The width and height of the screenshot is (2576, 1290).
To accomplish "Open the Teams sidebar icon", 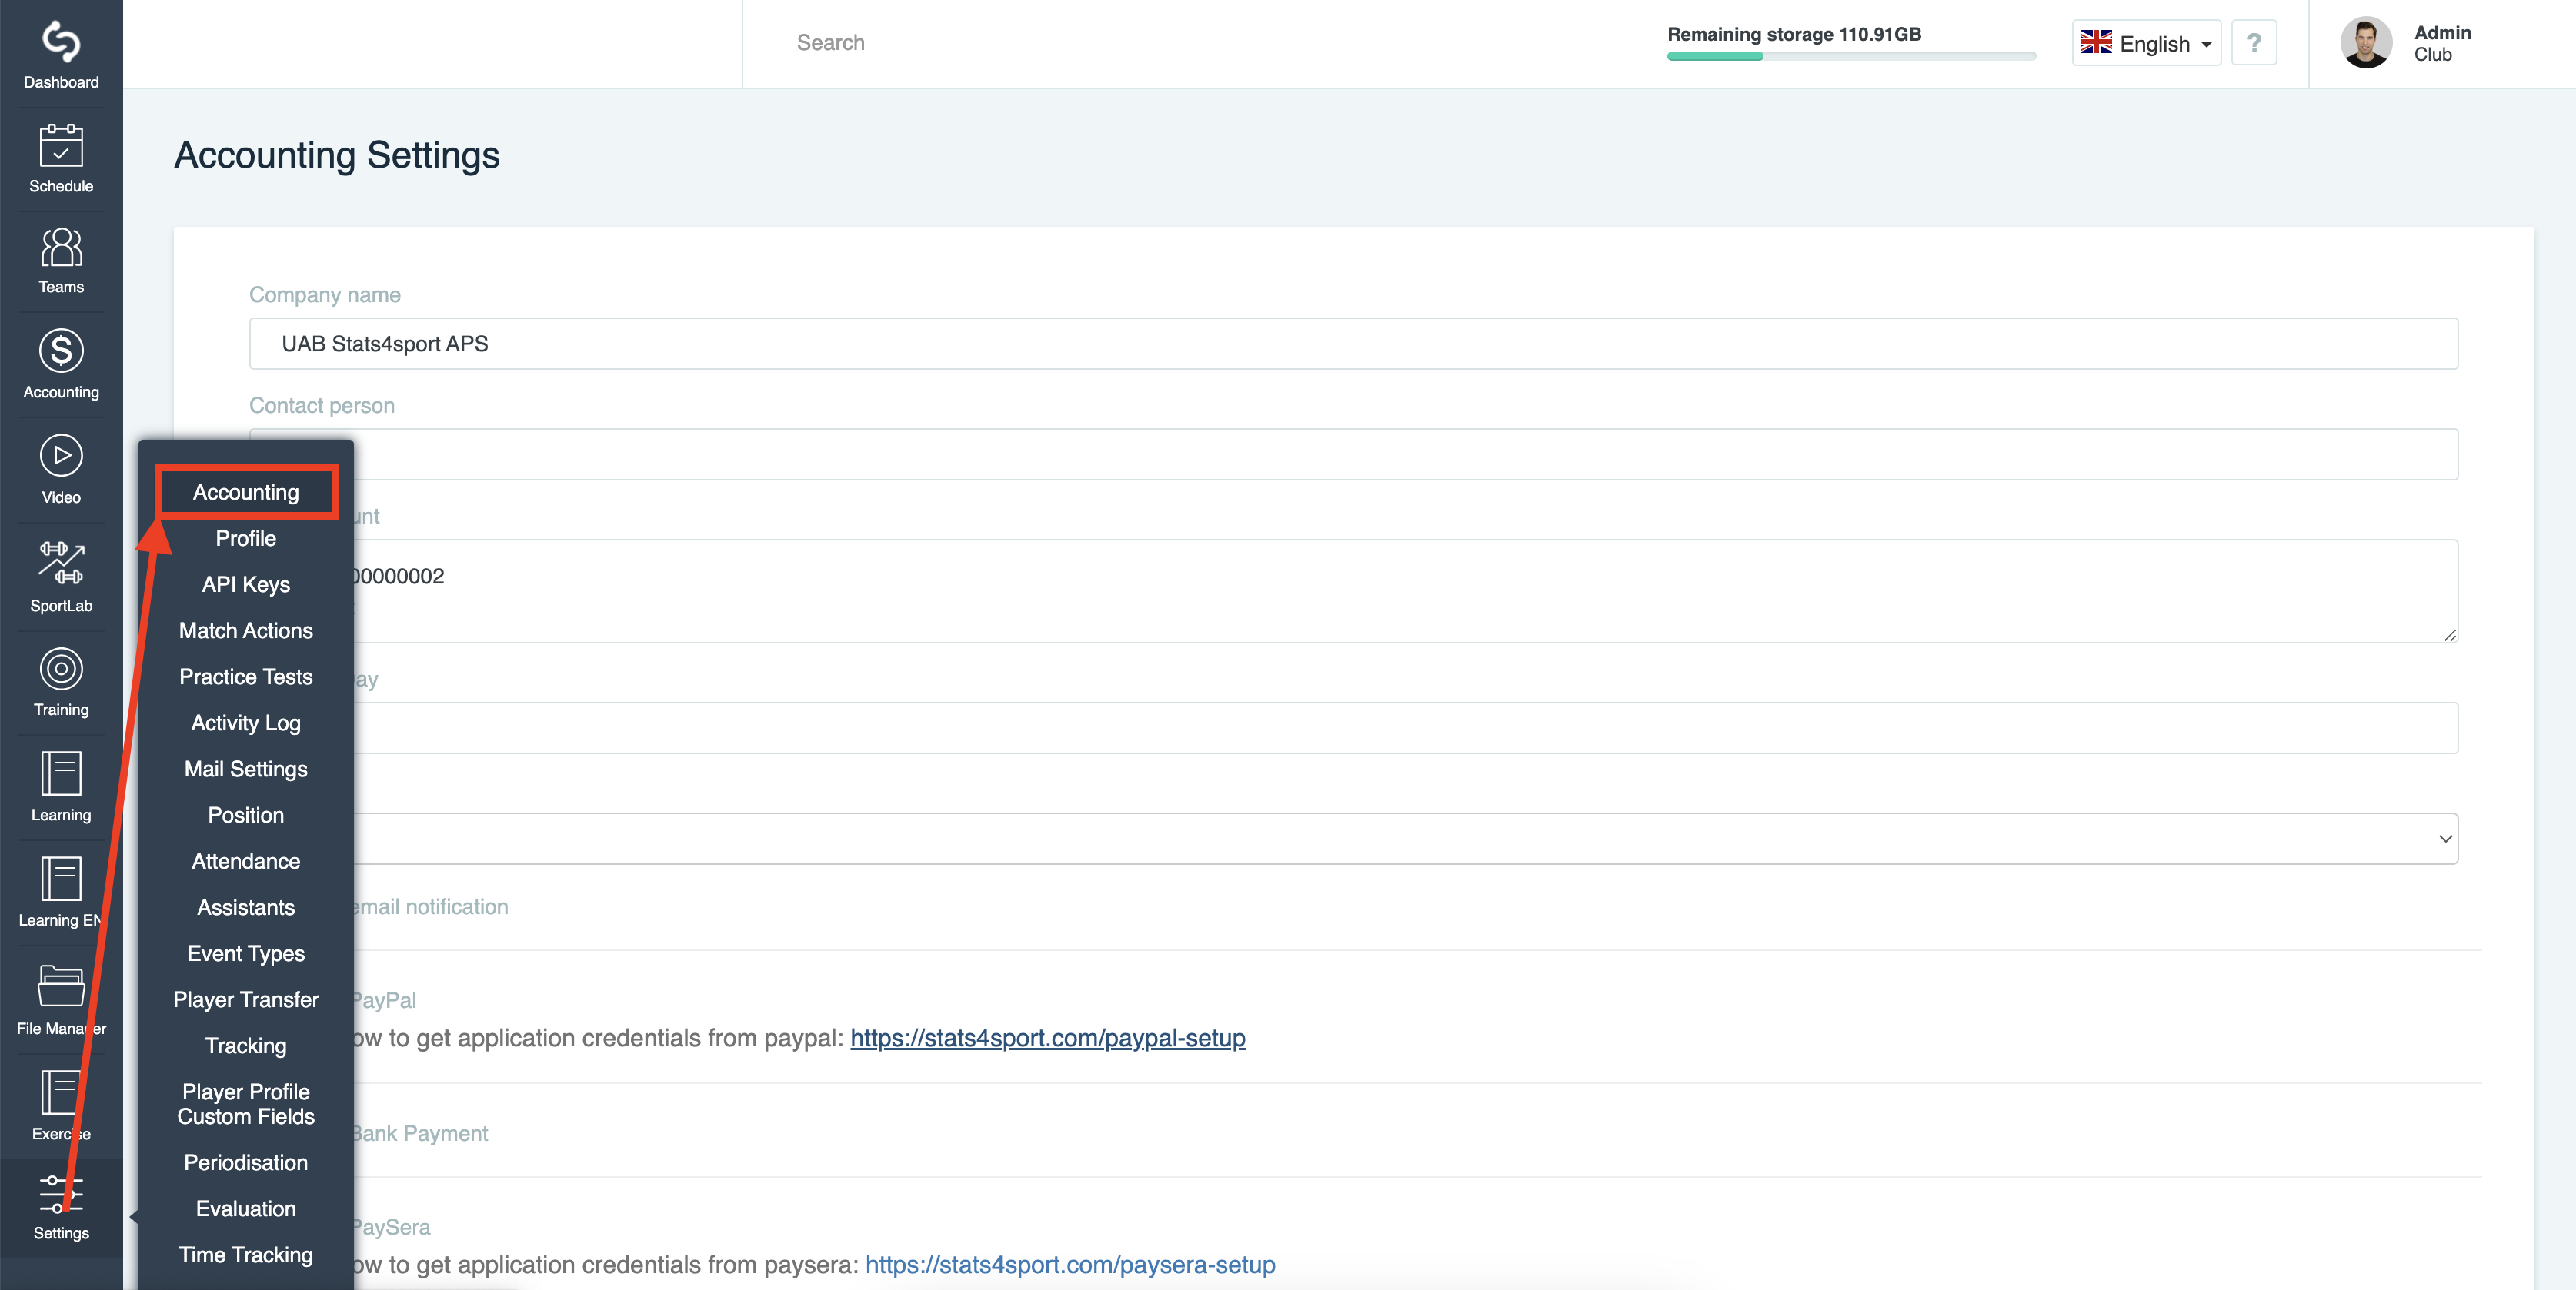I will [61, 247].
